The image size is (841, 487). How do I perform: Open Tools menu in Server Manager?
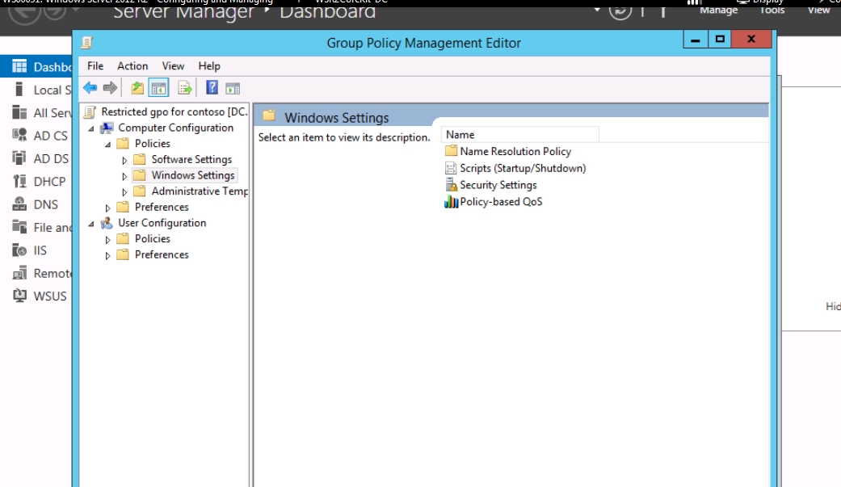(772, 10)
